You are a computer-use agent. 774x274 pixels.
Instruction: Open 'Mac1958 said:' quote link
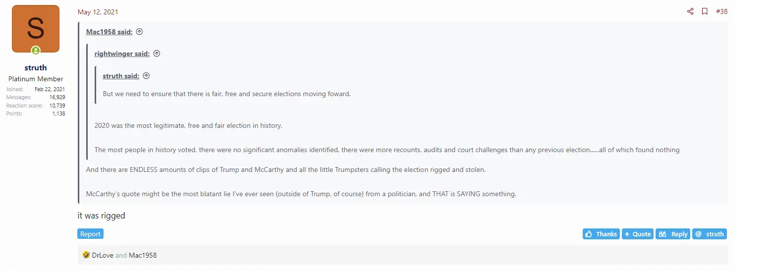[x=109, y=32]
